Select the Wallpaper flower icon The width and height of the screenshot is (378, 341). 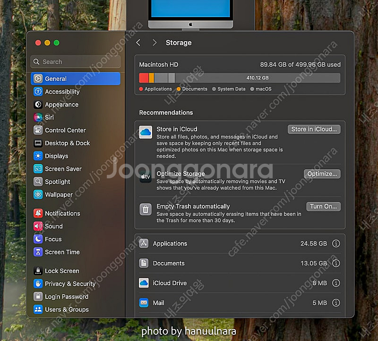click(38, 194)
